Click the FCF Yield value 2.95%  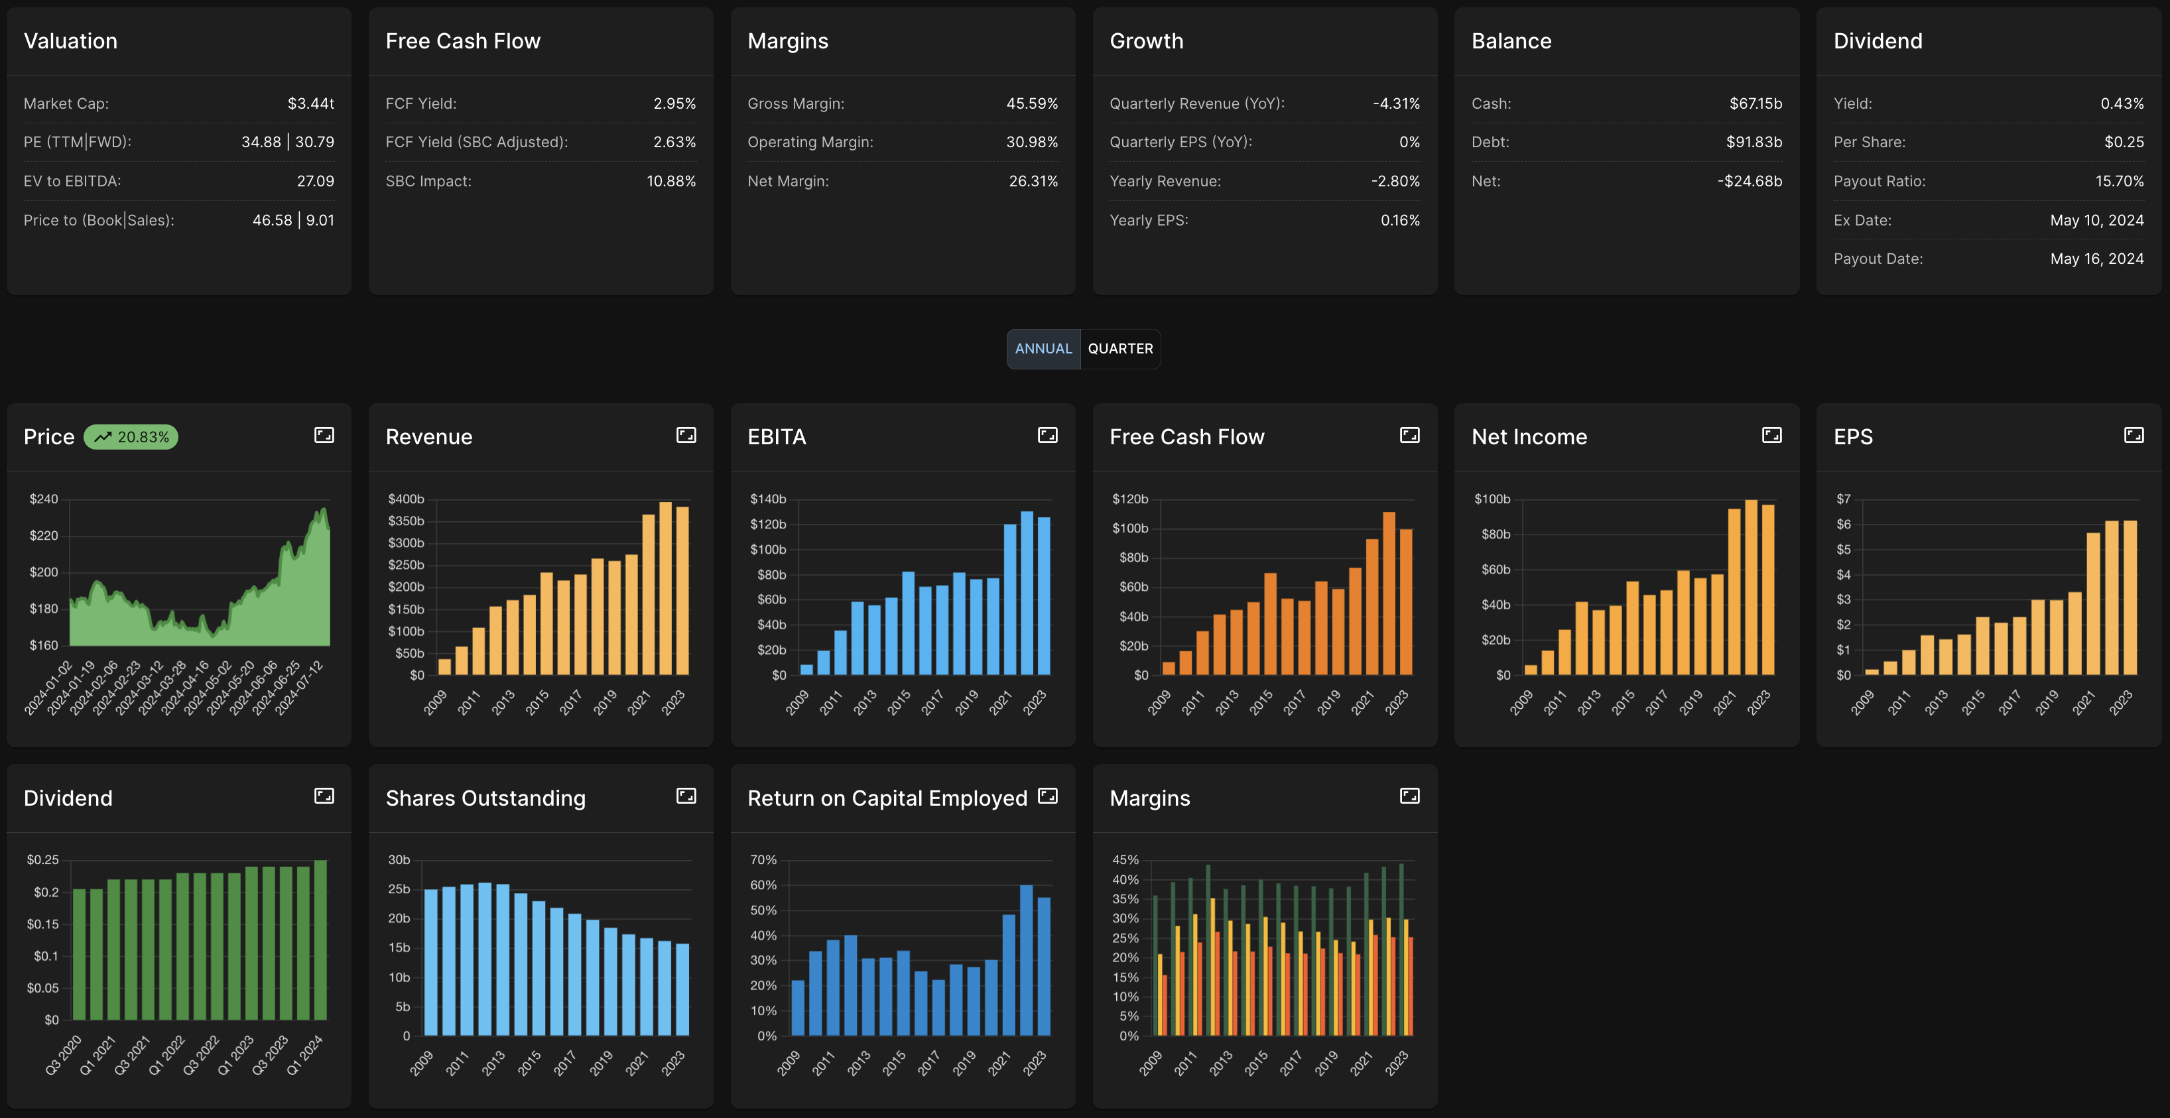pyautogui.click(x=674, y=103)
